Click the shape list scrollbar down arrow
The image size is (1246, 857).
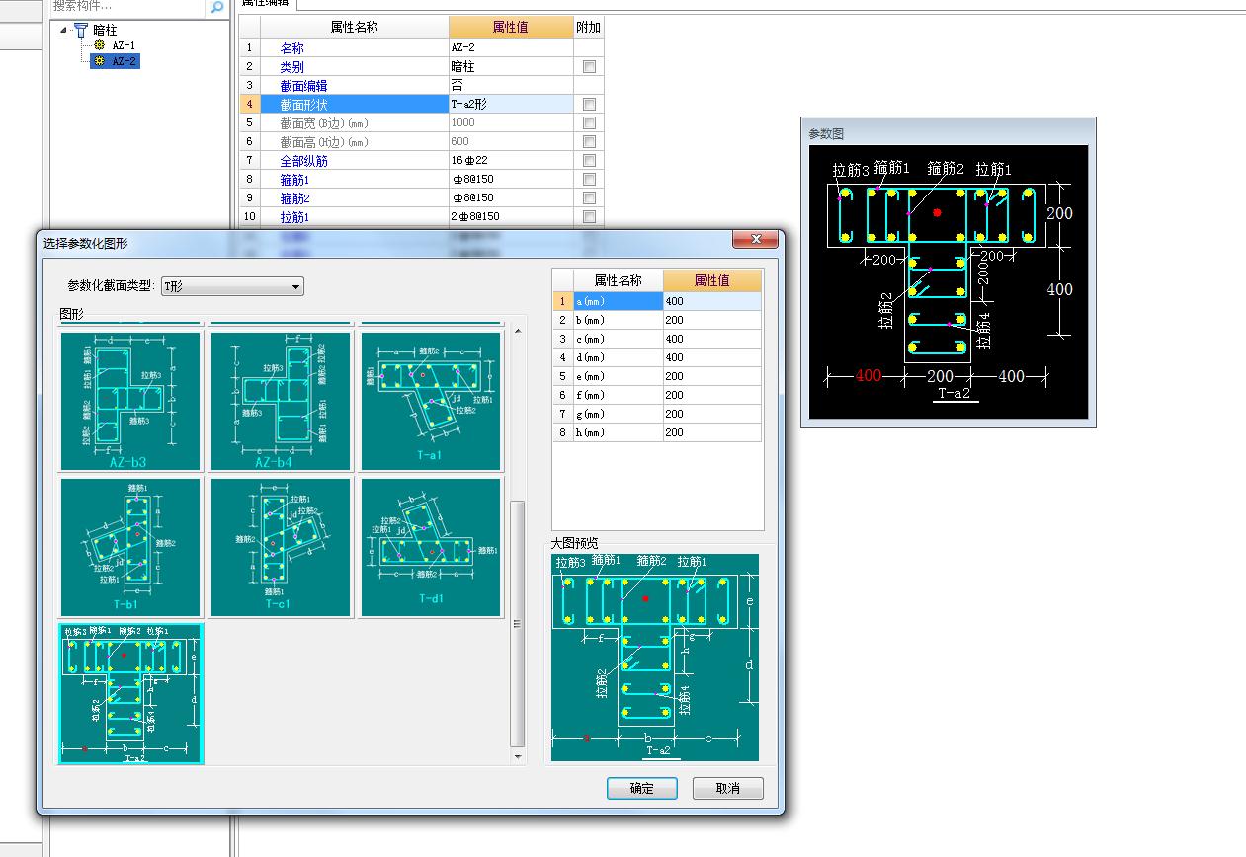click(x=518, y=756)
